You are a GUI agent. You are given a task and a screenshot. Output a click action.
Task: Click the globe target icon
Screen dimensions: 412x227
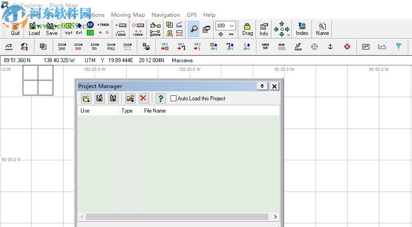point(314,47)
